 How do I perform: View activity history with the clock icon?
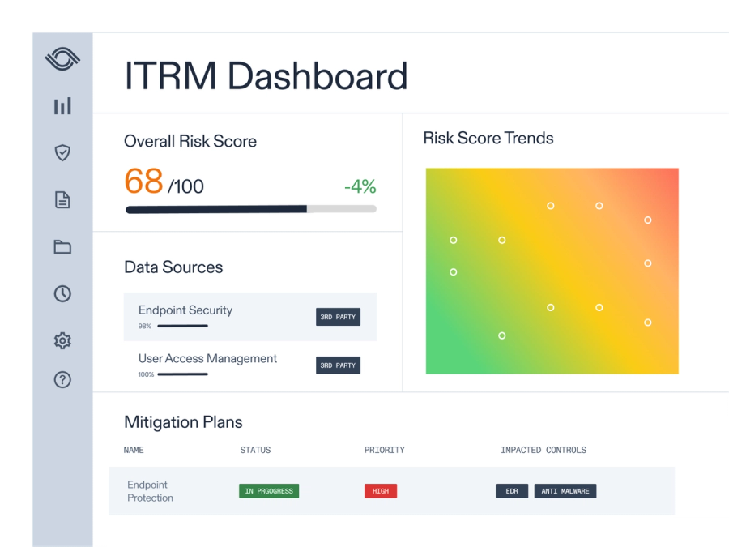62,293
